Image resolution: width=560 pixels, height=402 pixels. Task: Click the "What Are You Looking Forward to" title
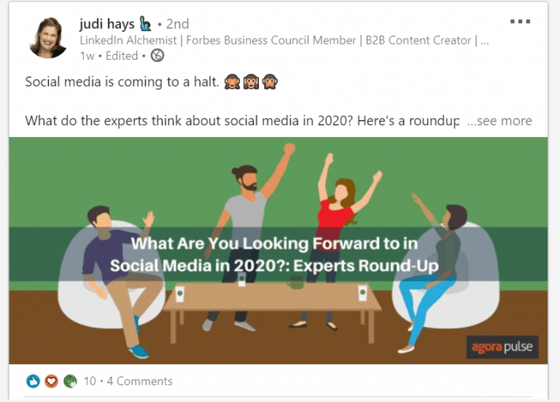tap(274, 245)
